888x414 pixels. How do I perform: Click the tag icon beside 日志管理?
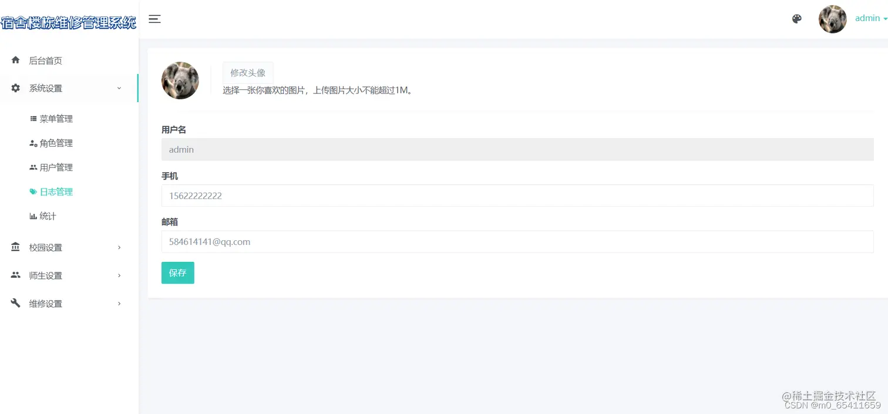point(33,192)
